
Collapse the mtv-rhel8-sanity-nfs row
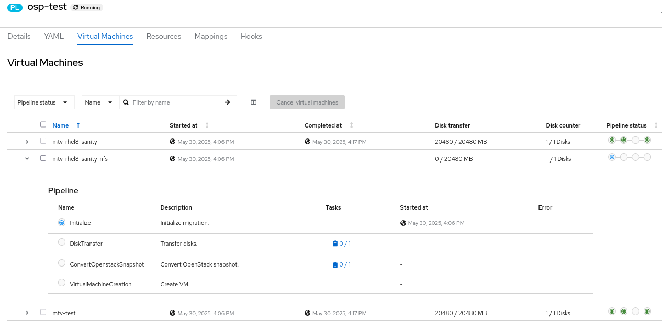tap(27, 159)
